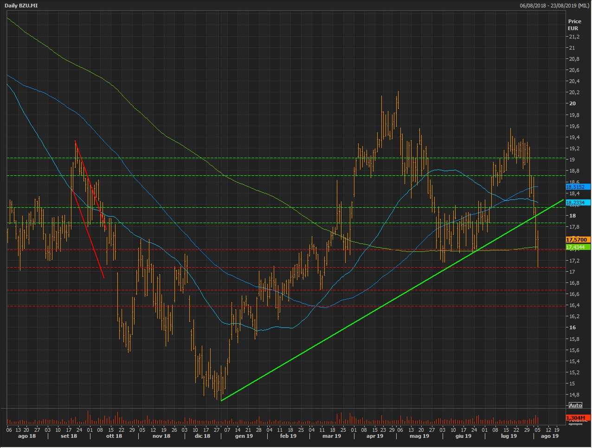The image size is (592, 448).
Task: Click the 06/08/2018 - 23/08/2019 date range
Action: (554, 6)
